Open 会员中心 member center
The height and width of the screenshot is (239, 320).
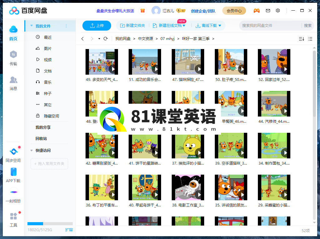[234, 11]
